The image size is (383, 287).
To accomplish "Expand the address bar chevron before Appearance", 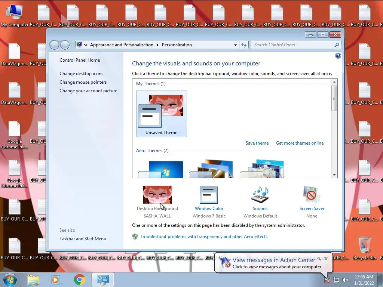I will click(86, 45).
